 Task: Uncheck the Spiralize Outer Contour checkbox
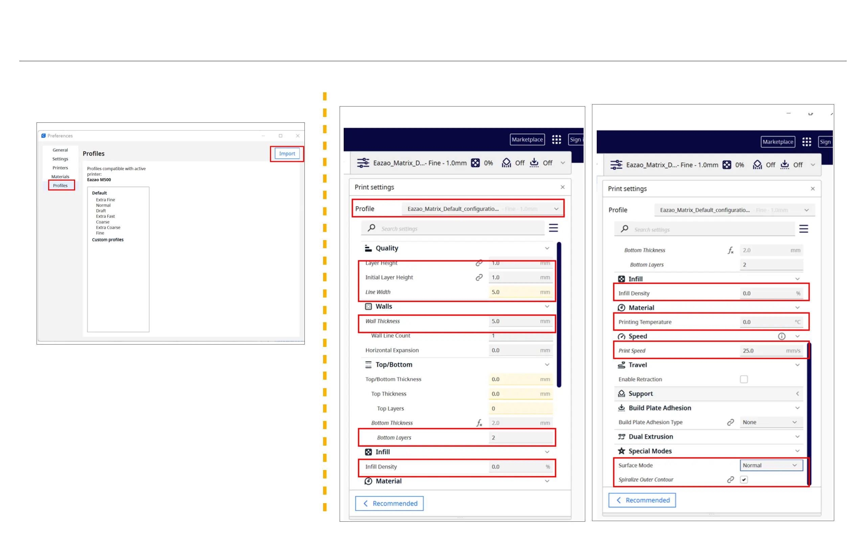(x=744, y=479)
